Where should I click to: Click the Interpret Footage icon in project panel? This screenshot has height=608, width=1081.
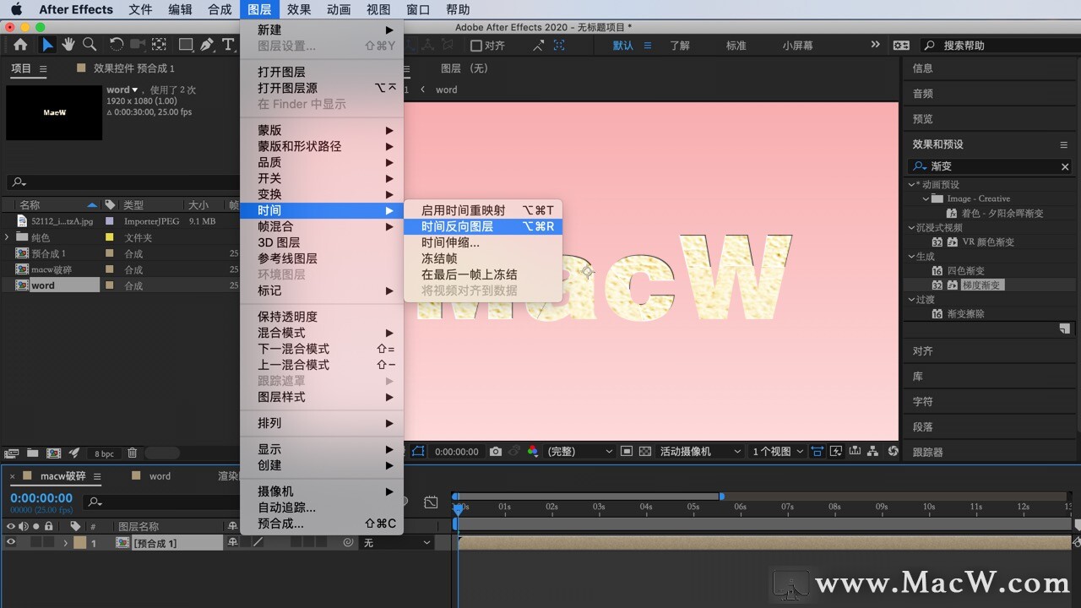pyautogui.click(x=12, y=453)
